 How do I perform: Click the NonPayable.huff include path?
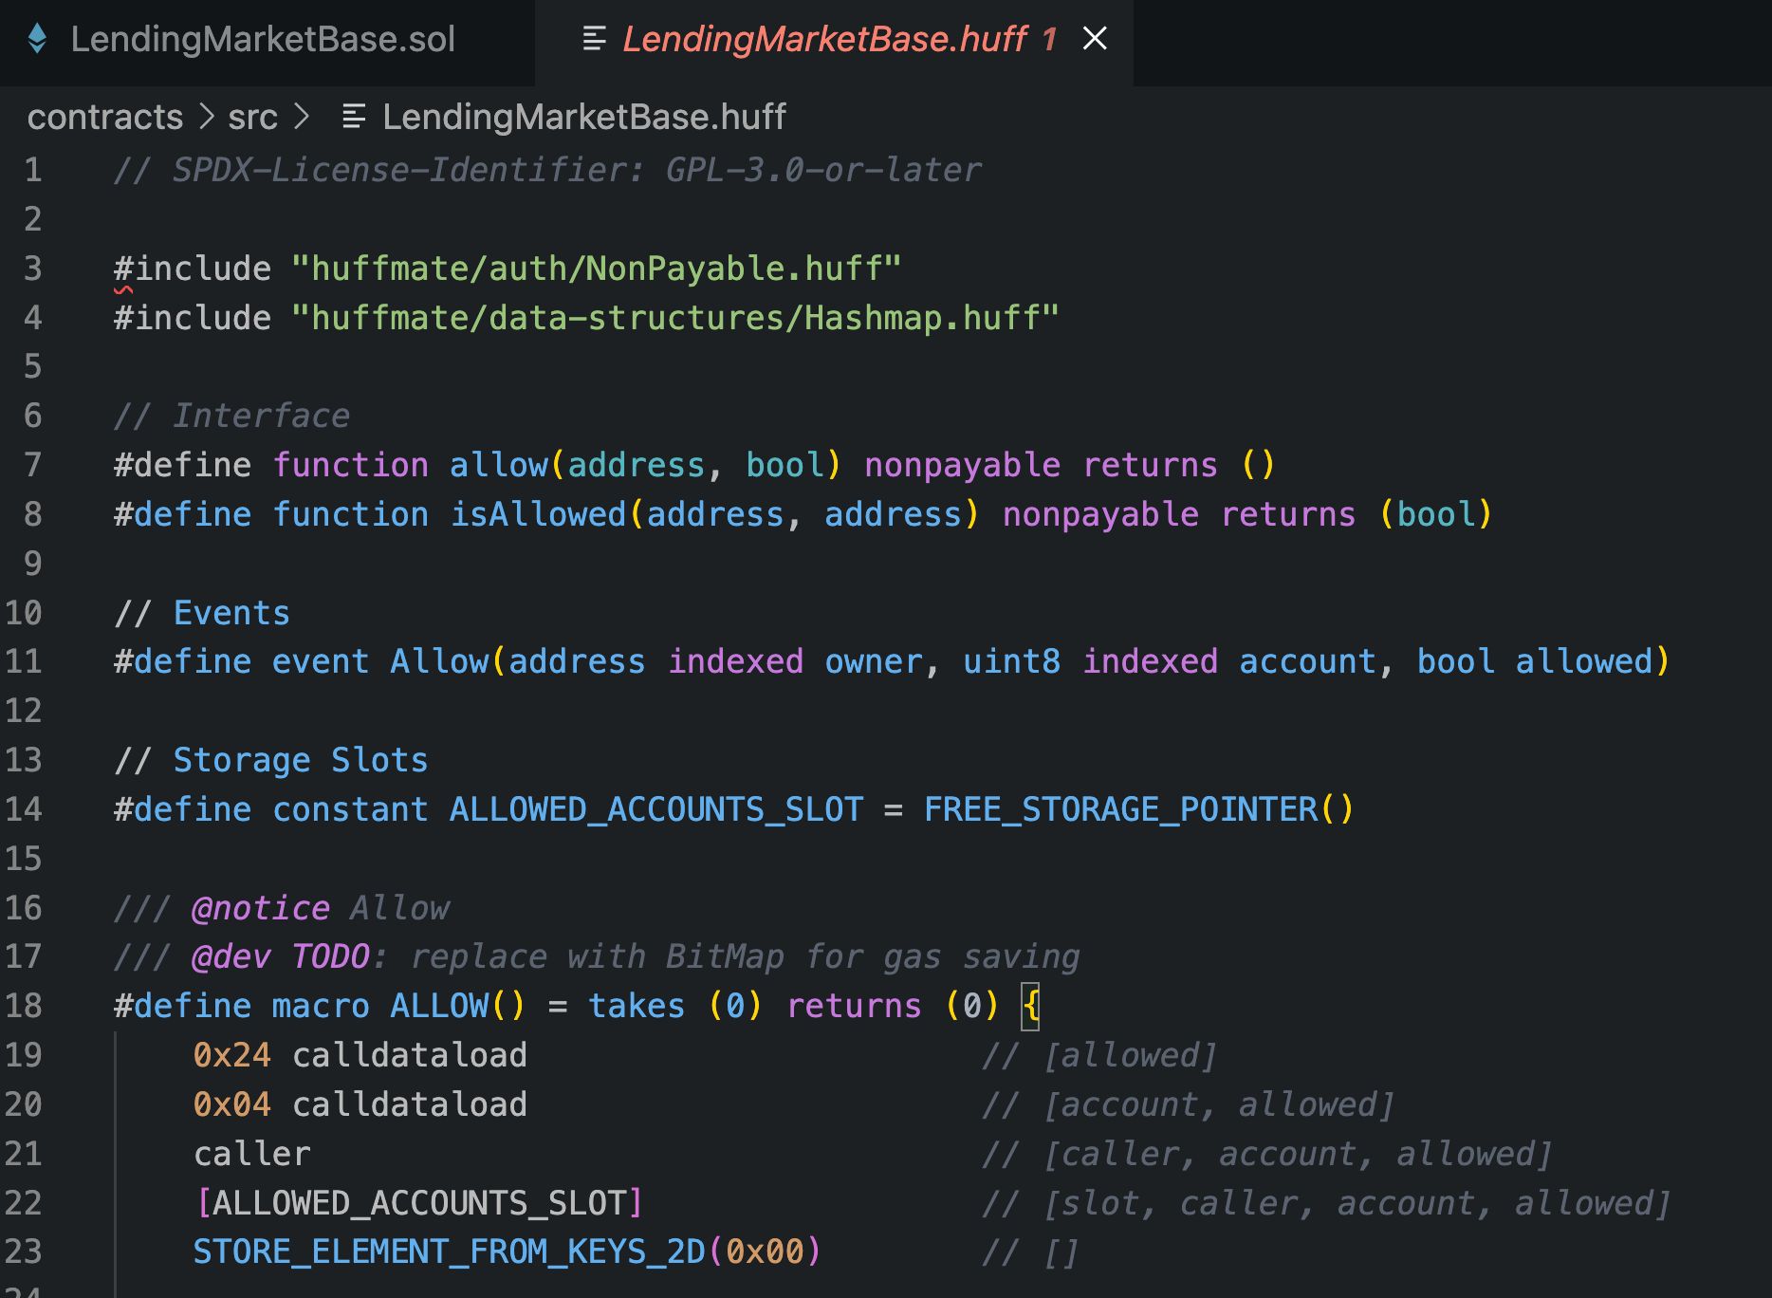(x=596, y=269)
